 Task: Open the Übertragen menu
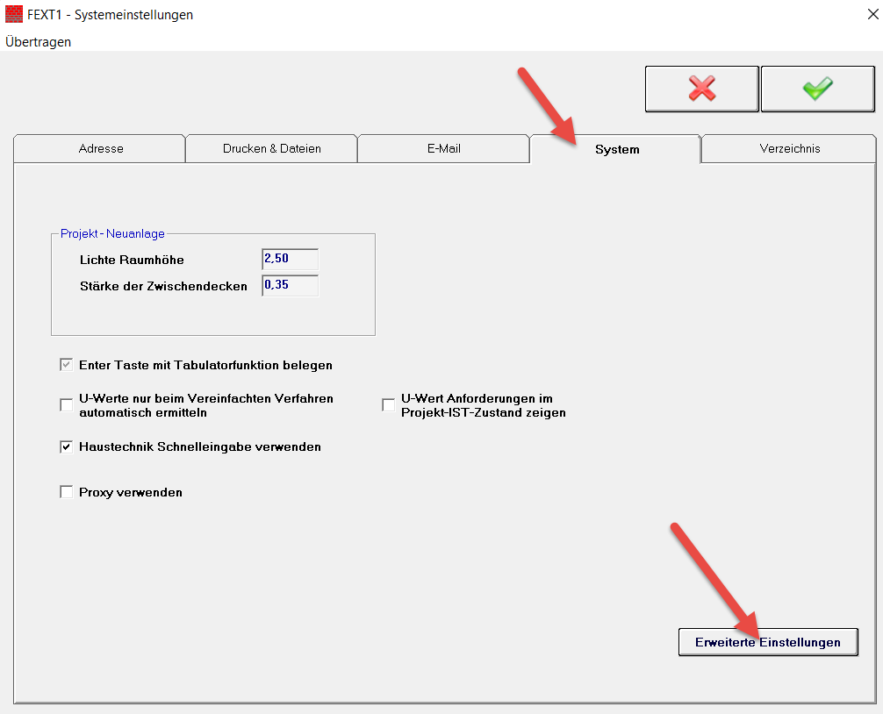(x=39, y=42)
